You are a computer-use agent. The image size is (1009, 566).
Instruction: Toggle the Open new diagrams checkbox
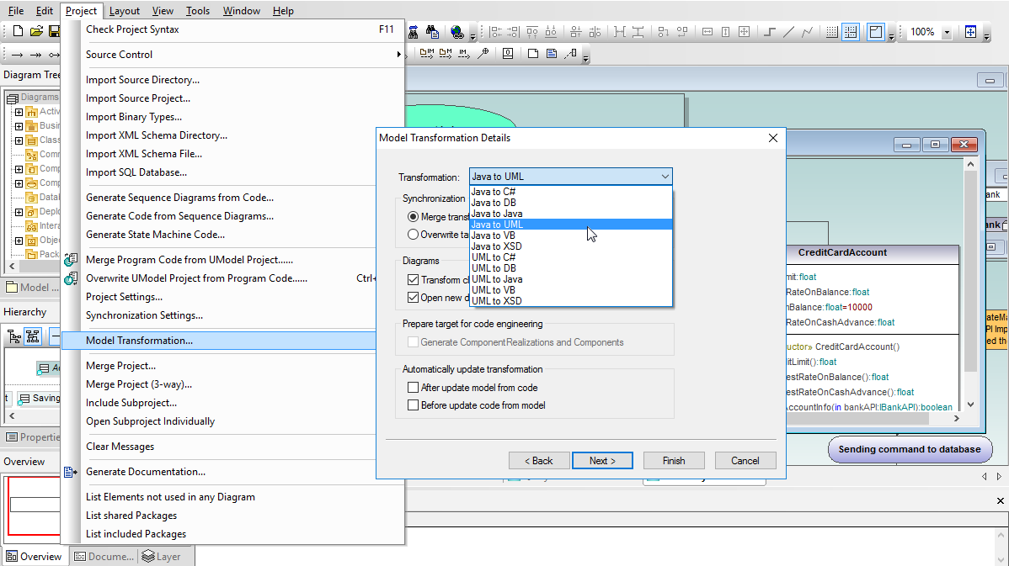414,298
